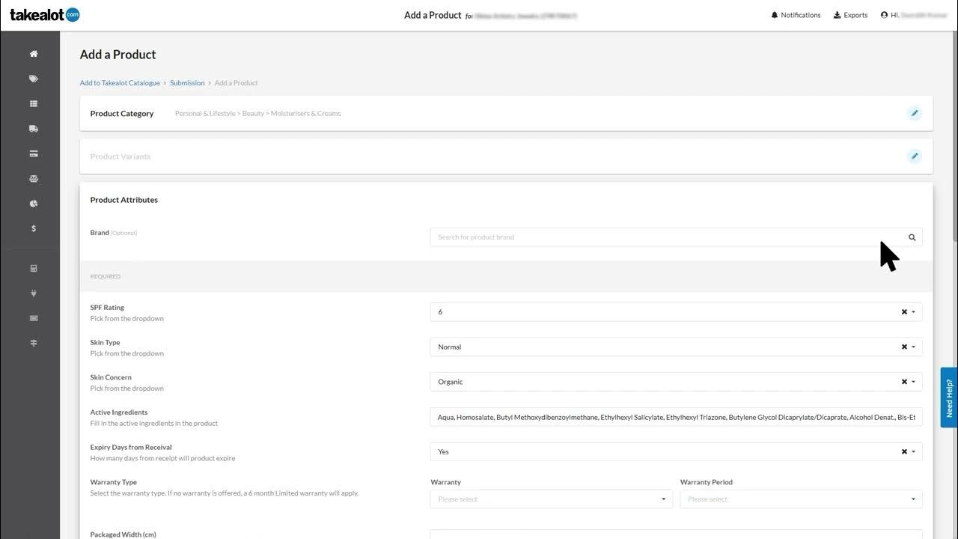Image resolution: width=958 pixels, height=539 pixels.
Task: Click the 'Moisturisers & Creams' category path text
Action: 305,114
